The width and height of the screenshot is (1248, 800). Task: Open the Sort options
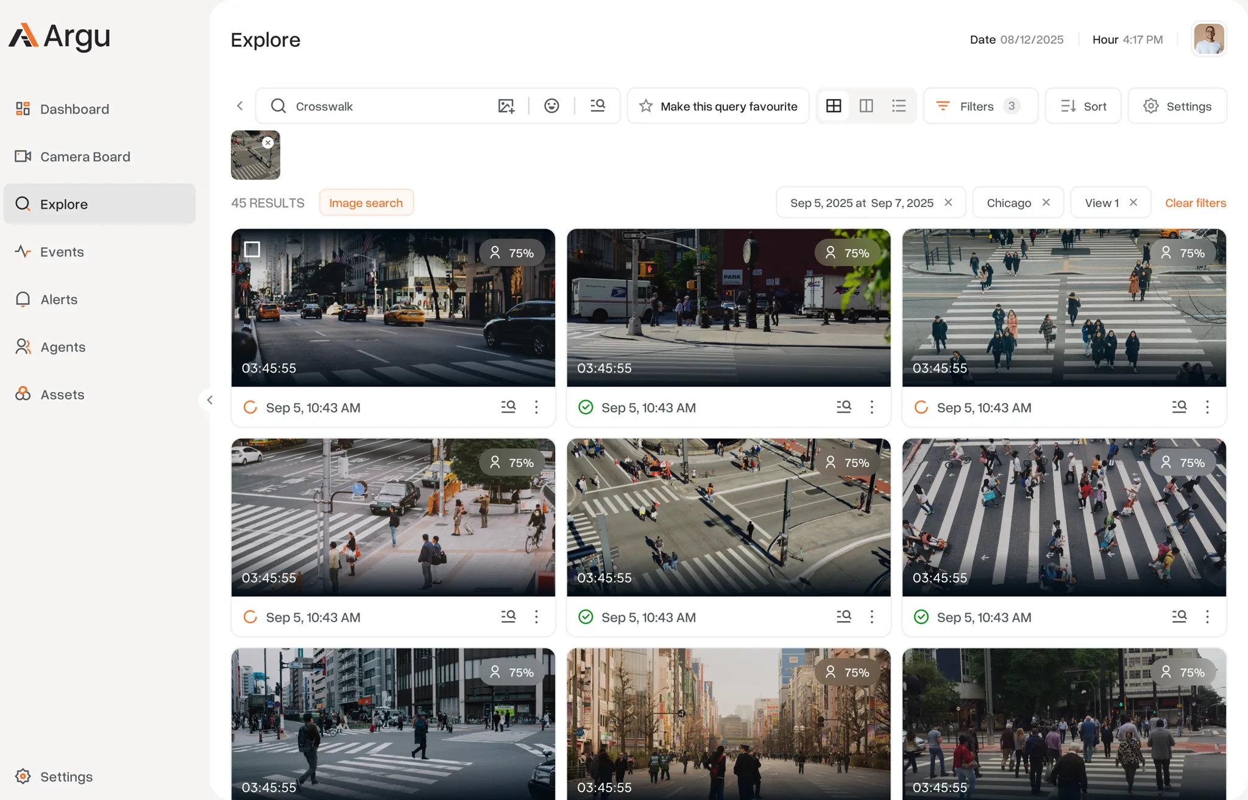(1083, 106)
